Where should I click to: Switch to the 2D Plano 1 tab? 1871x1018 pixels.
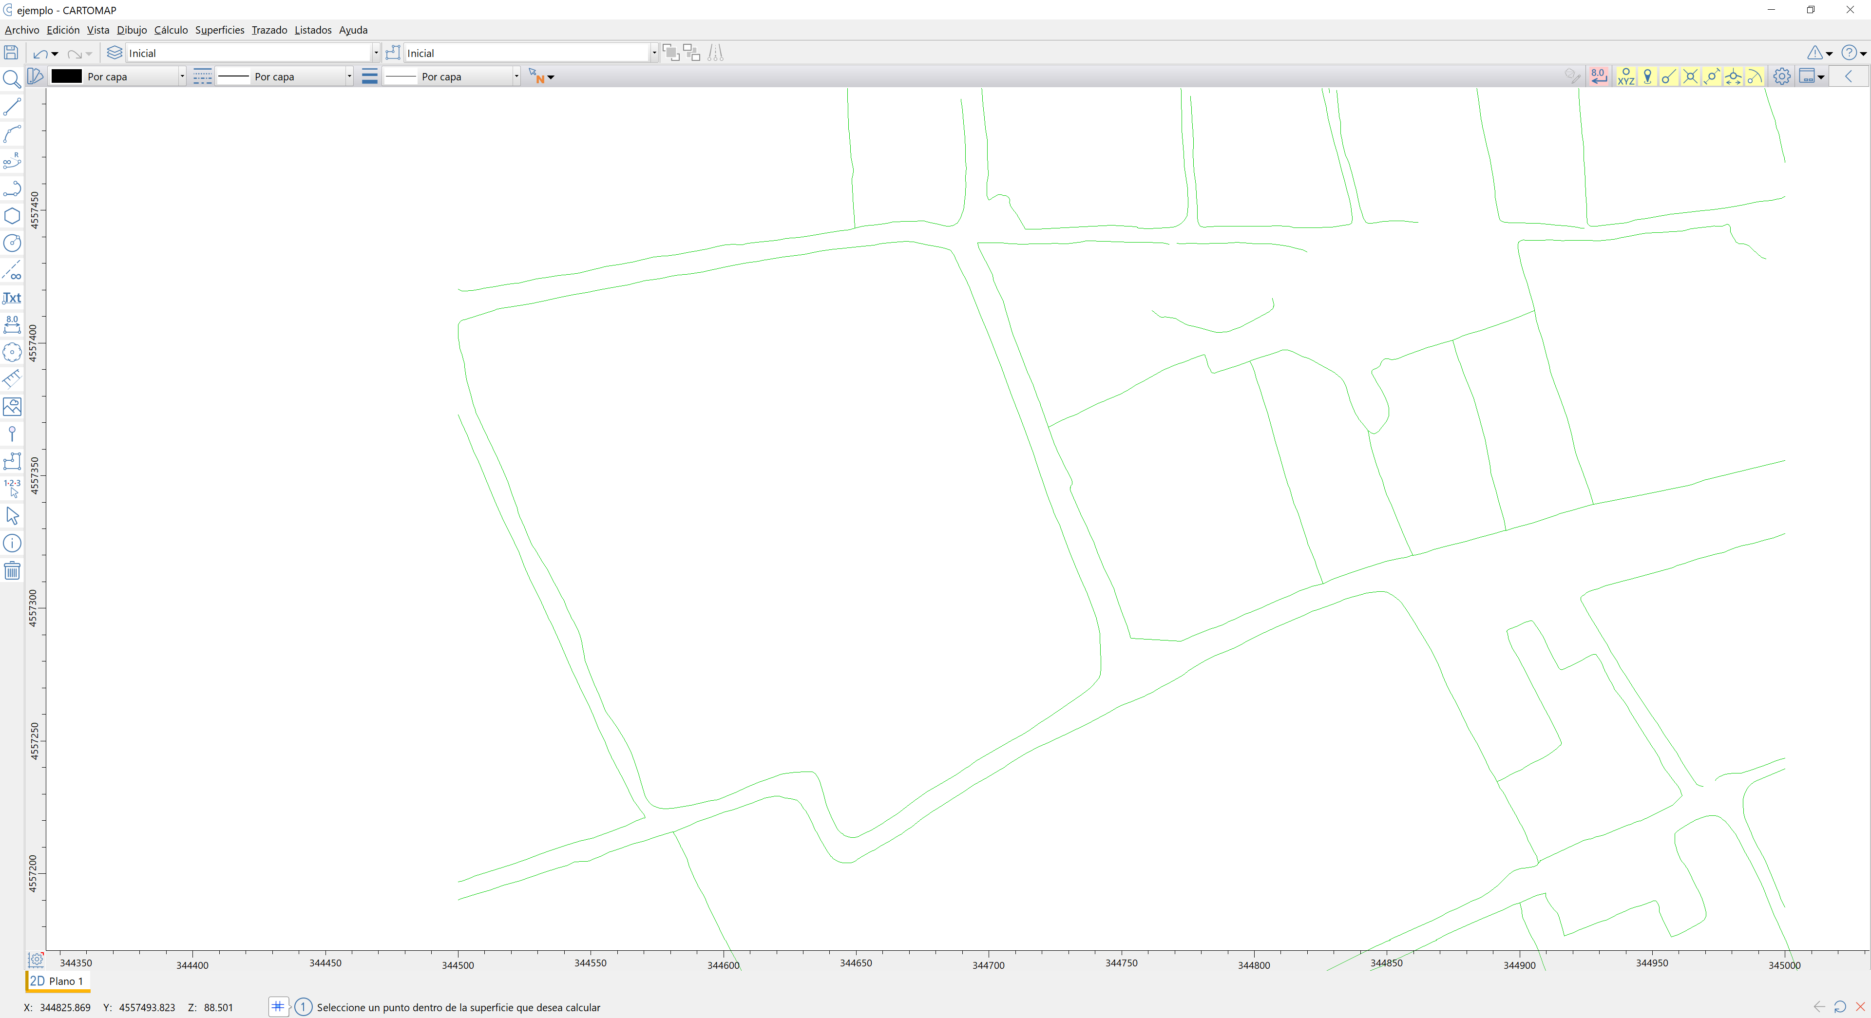pyautogui.click(x=57, y=981)
